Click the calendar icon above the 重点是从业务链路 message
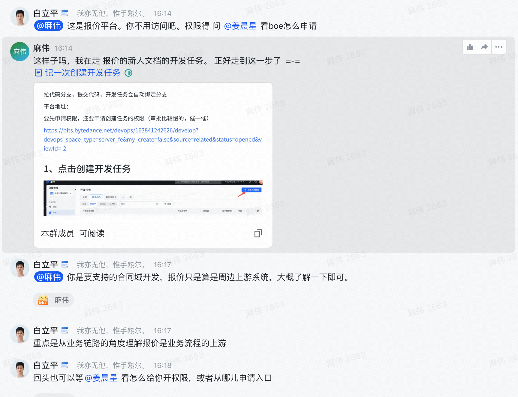518x397 pixels. pos(65,330)
